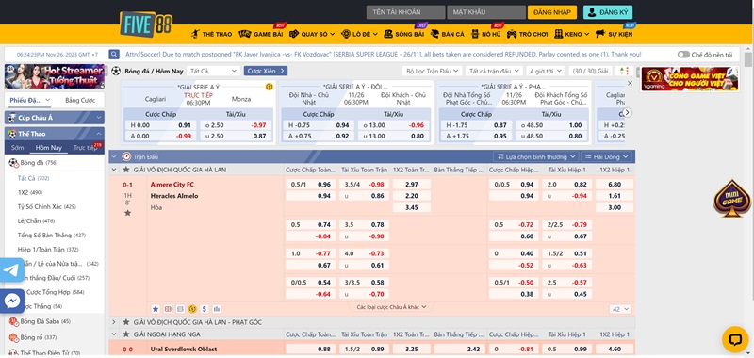Image resolution: width=754 pixels, height=358 pixels.
Task: Open the statistics bar chart icon
Action: tap(217, 309)
